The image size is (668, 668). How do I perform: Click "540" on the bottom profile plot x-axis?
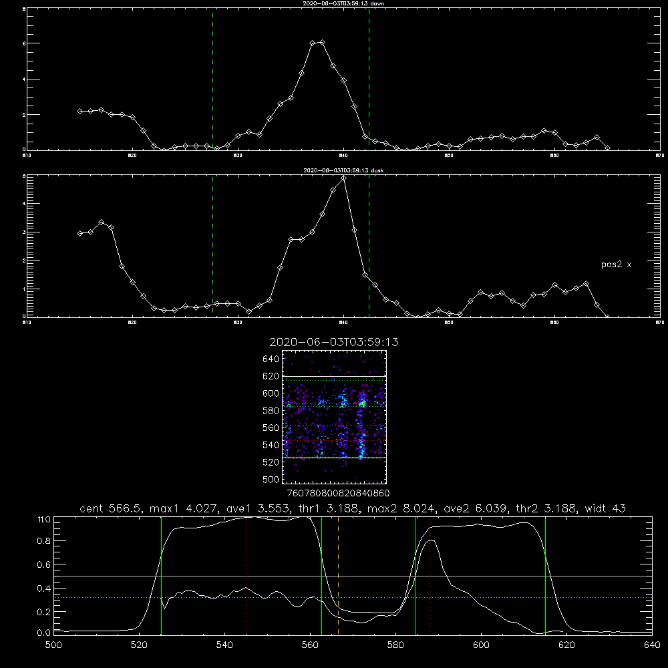224,645
